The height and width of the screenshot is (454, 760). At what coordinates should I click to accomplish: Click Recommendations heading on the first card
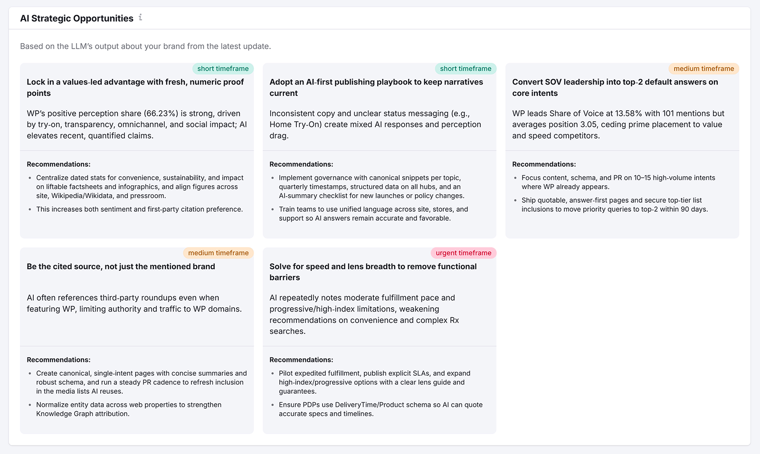[x=58, y=164]
